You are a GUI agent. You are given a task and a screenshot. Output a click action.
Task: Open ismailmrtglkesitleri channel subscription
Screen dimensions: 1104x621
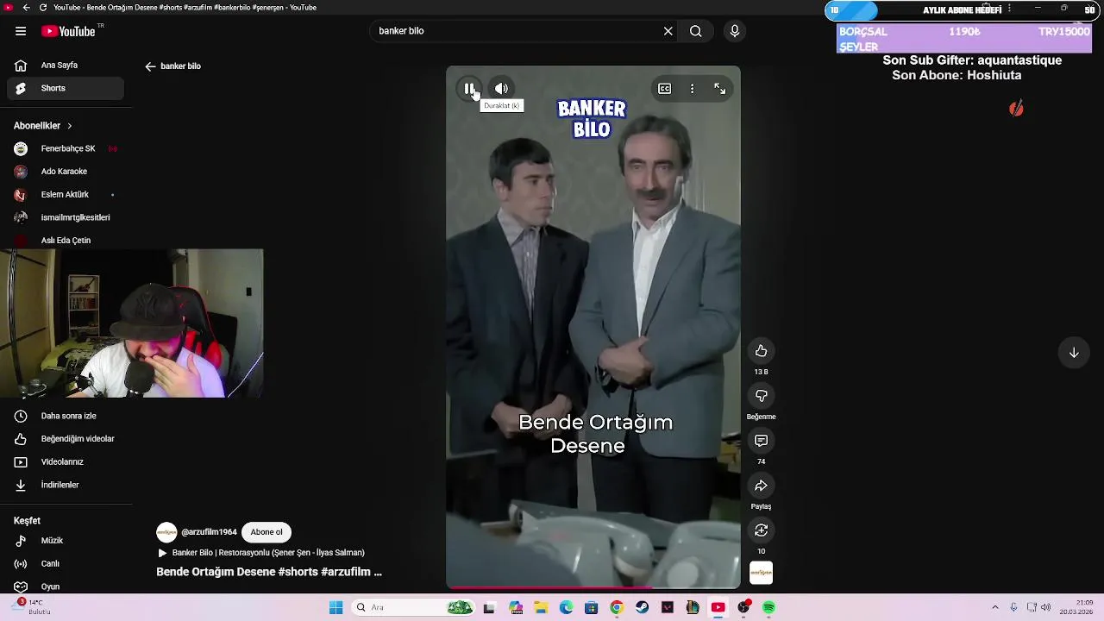tap(66, 217)
